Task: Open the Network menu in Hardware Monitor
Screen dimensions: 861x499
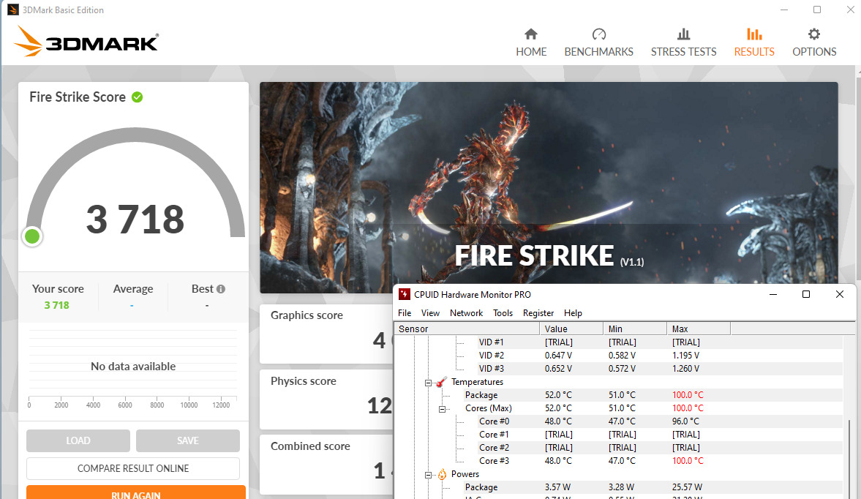Action: (466, 313)
